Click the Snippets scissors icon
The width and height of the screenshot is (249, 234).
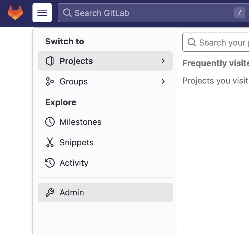tap(50, 142)
